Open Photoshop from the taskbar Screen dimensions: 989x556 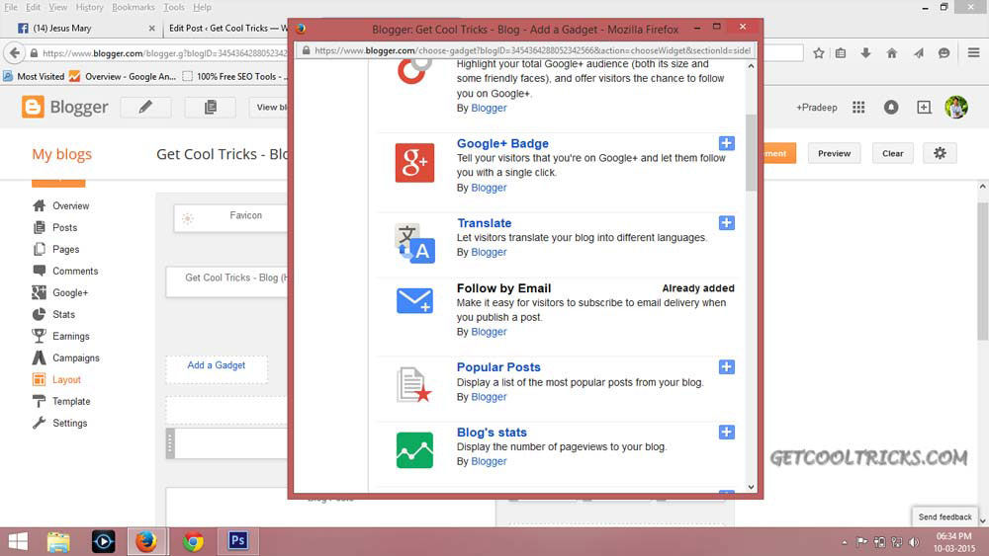237,541
